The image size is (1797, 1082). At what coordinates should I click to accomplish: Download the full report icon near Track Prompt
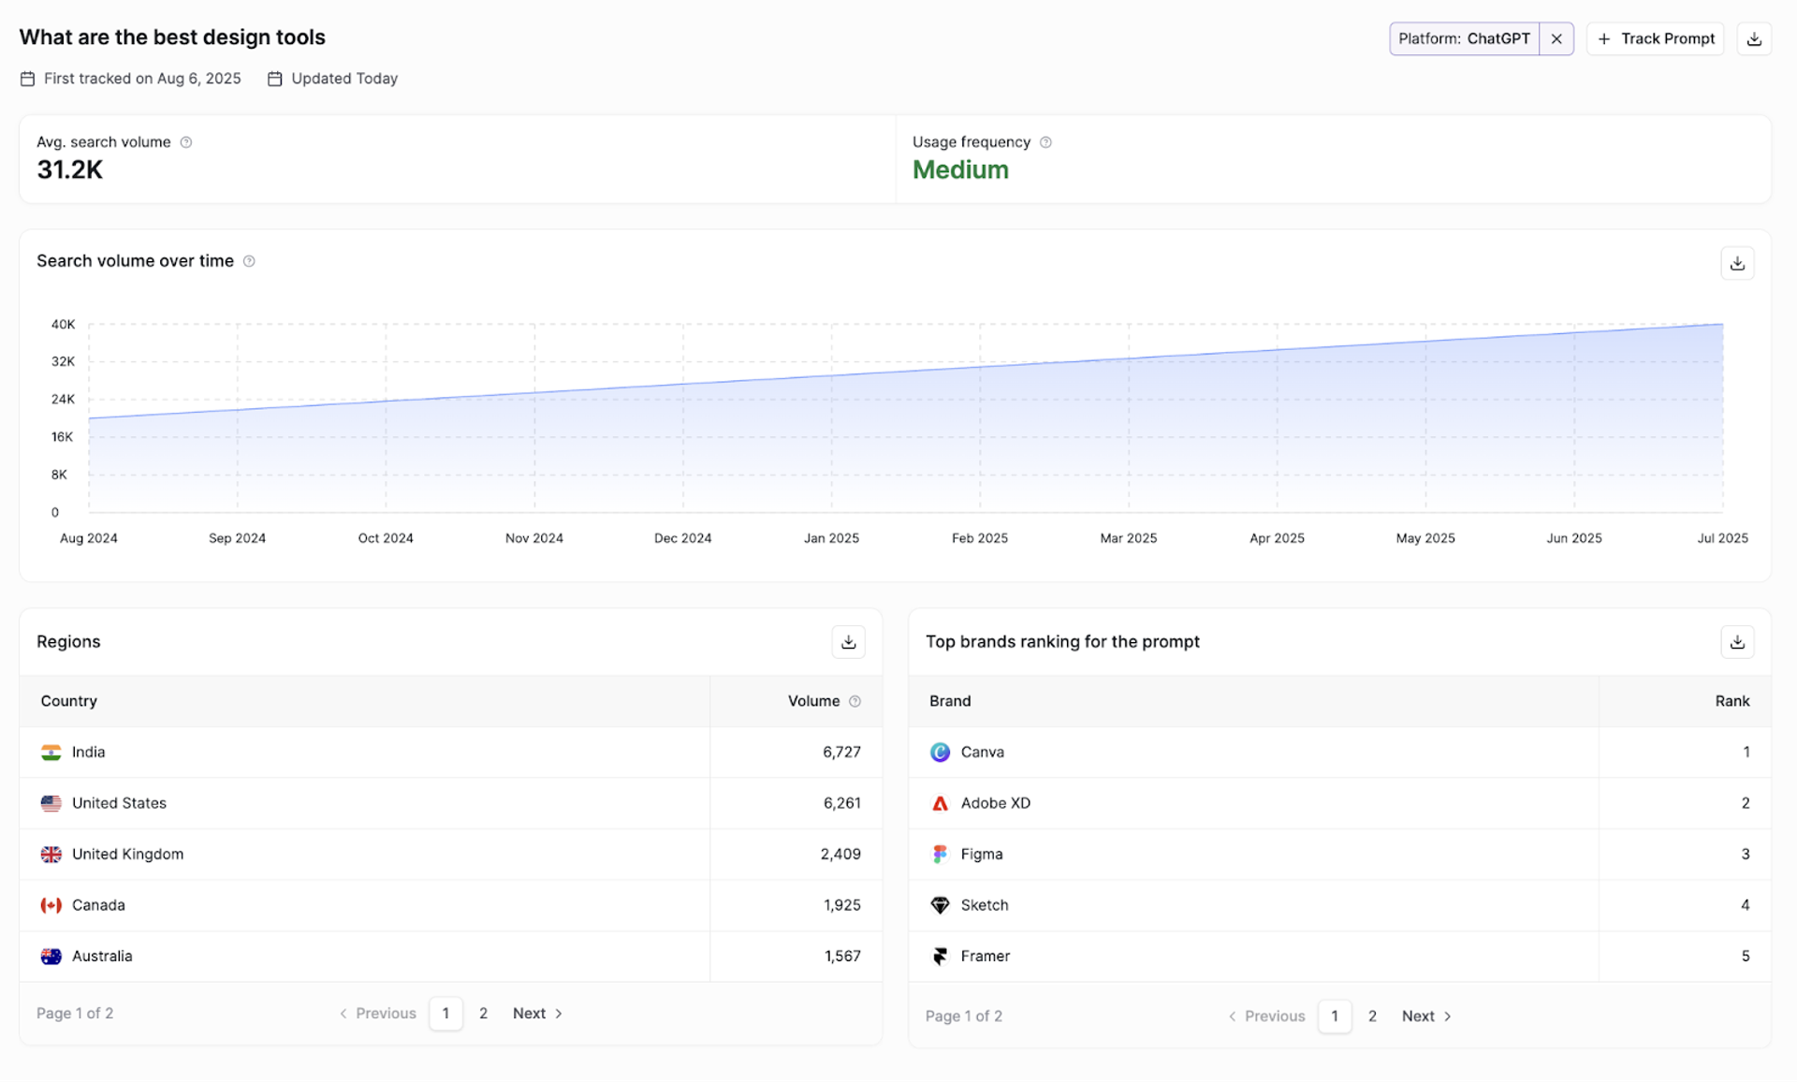point(1754,38)
